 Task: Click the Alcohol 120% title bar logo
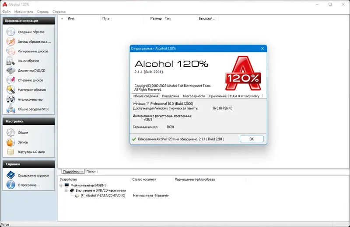(4, 4)
